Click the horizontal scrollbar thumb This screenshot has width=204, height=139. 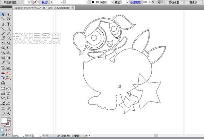coord(156,136)
